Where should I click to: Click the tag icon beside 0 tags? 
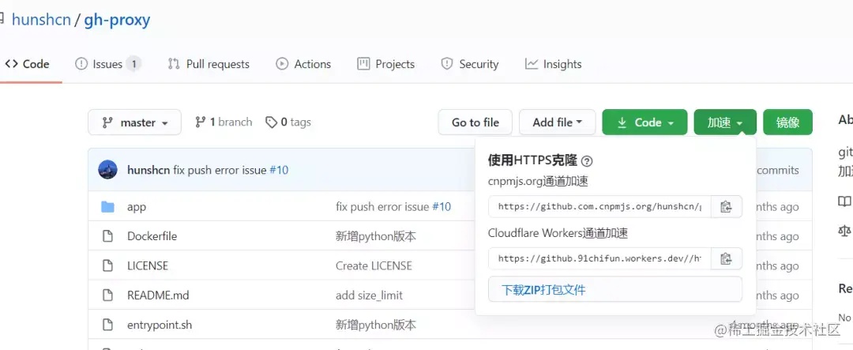[x=271, y=122]
